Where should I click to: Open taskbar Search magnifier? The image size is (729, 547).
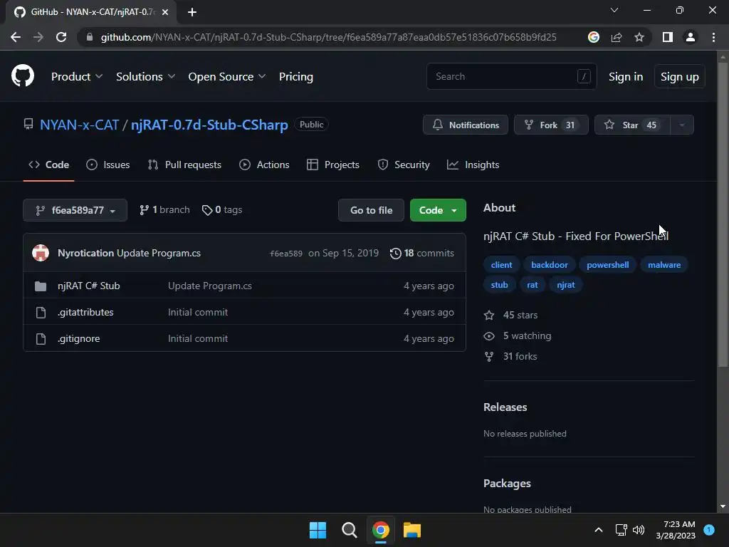[349, 530]
